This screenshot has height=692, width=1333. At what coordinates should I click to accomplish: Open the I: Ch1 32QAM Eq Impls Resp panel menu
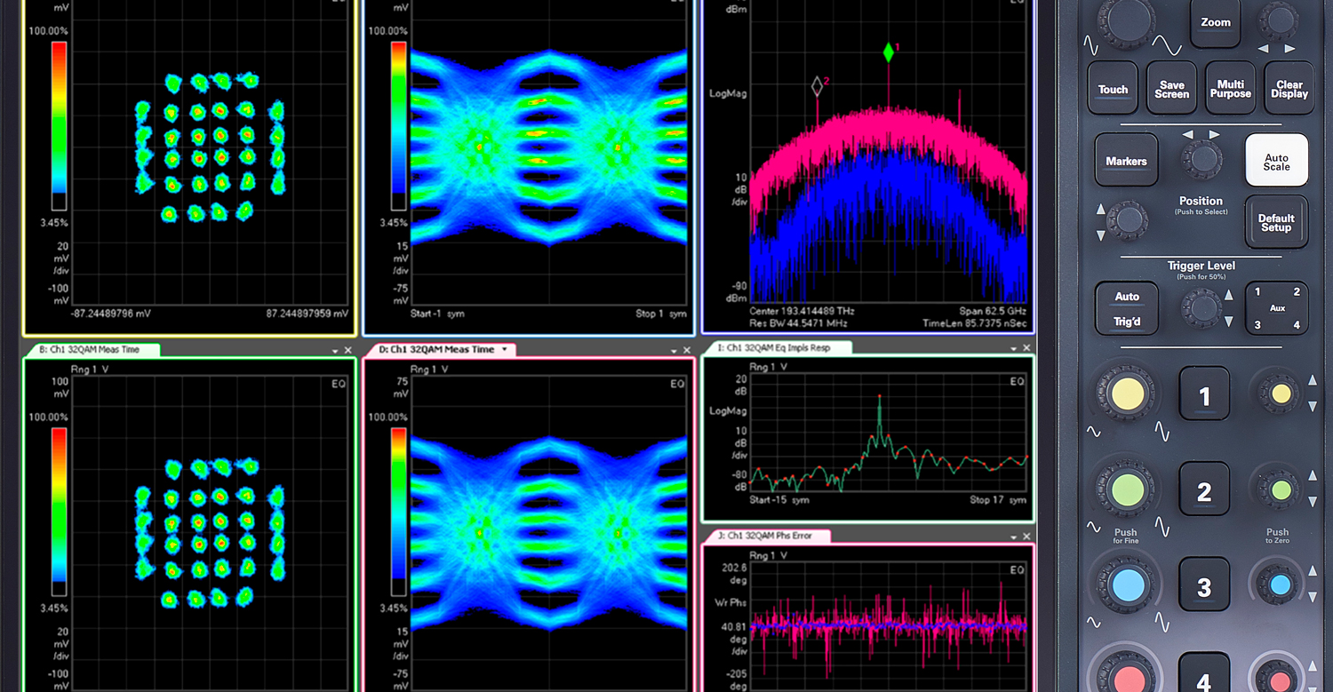tap(1015, 347)
